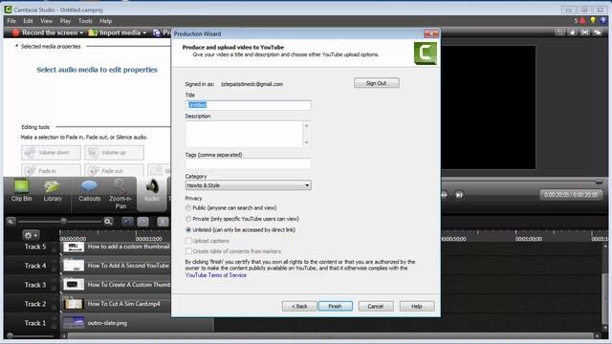
Task: Open the Callouts tab
Action: [89, 191]
